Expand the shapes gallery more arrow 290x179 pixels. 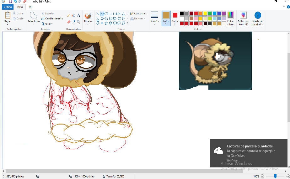coord(127,23)
